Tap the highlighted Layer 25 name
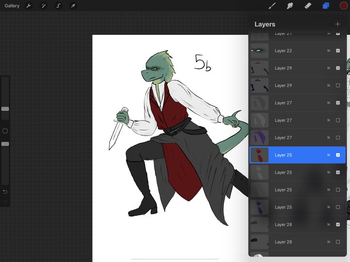This screenshot has width=350, height=262. point(283,155)
